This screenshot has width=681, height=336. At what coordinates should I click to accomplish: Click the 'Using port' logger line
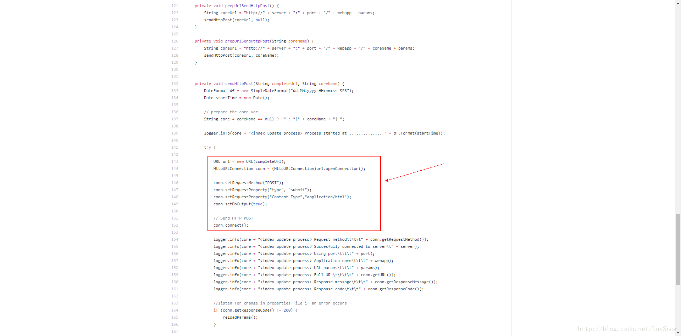[x=294, y=254]
